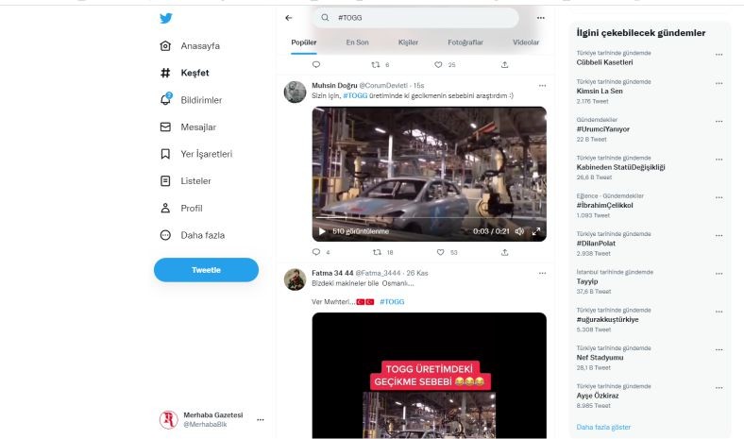Open trend #DilanPolat
The width and height of the screenshot is (744, 439).
pyautogui.click(x=596, y=243)
